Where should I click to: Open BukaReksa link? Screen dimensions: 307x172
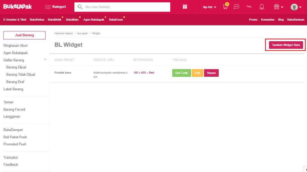click(x=37, y=20)
